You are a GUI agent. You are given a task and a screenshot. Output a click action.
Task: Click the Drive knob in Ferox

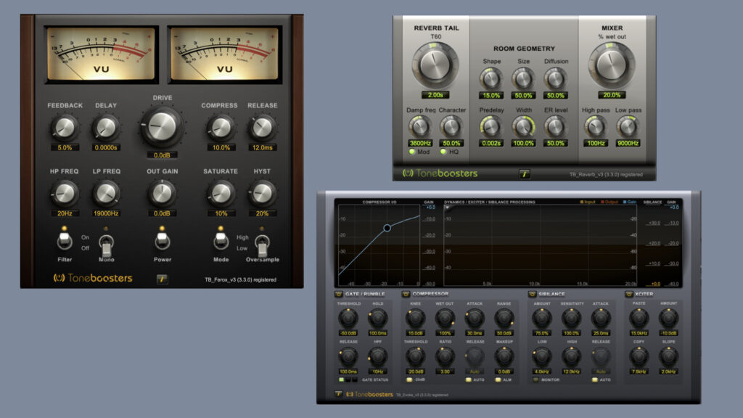pyautogui.click(x=162, y=126)
